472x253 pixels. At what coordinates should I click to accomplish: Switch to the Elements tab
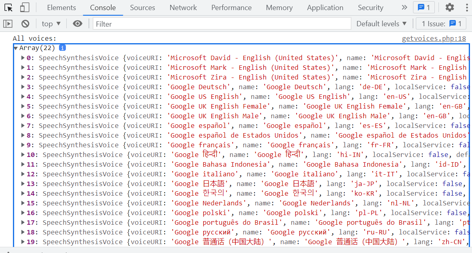click(x=61, y=8)
